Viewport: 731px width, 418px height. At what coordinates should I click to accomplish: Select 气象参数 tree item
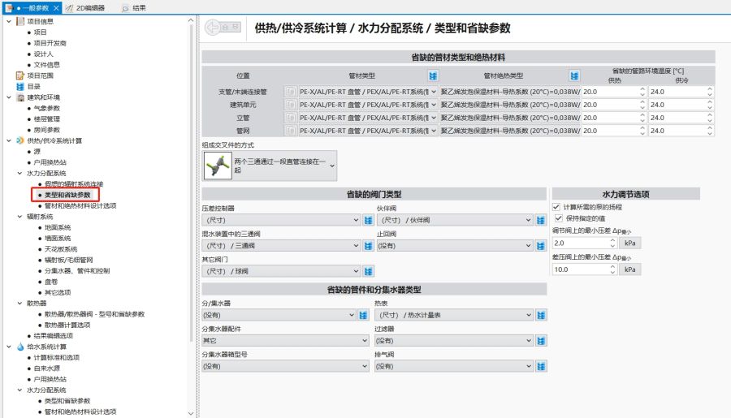(x=46, y=108)
